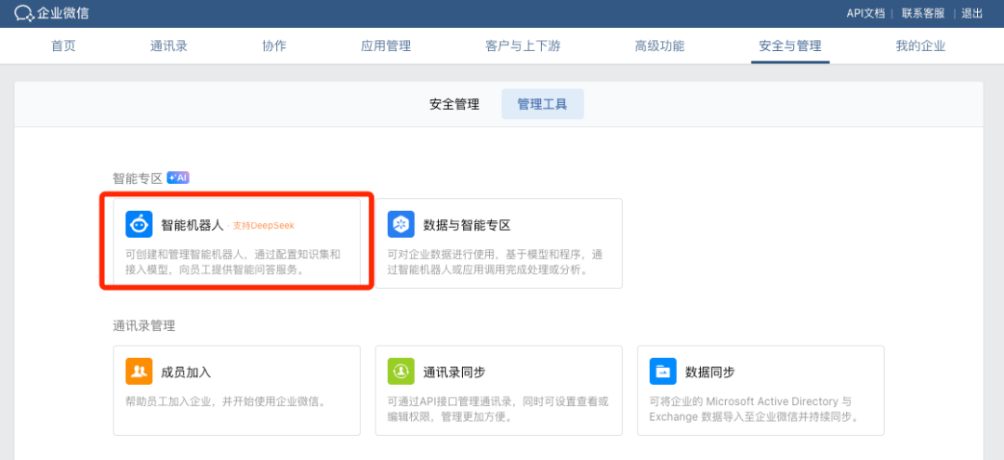Click the 联系客服 link
Image resolution: width=1004 pixels, height=460 pixels.
click(923, 13)
